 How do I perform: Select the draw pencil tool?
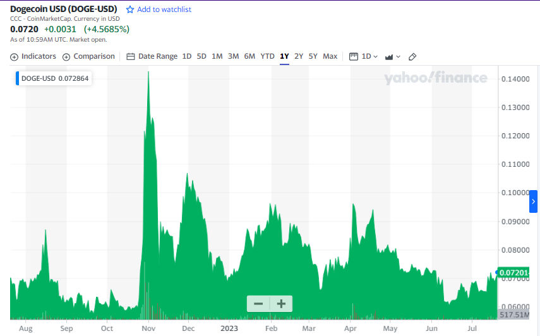[412, 57]
